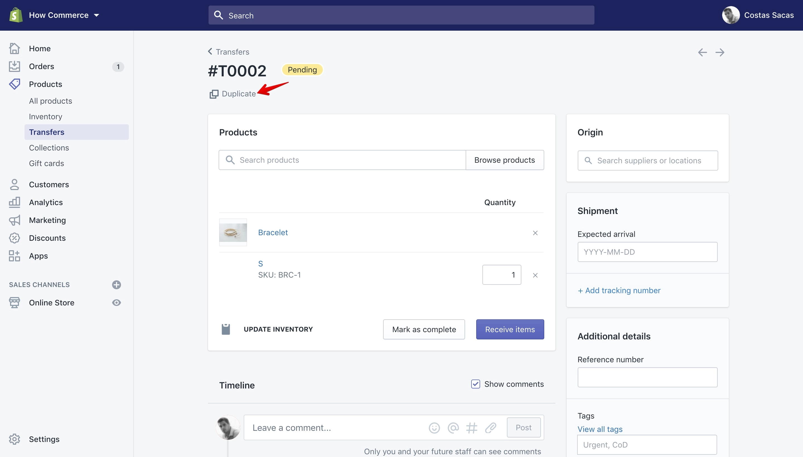The height and width of the screenshot is (457, 803).
Task: Open Settings gear in sidebar
Action: 14,439
